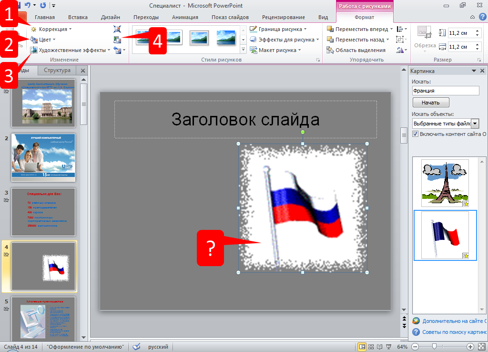Click the Начать search button

tap(430, 103)
